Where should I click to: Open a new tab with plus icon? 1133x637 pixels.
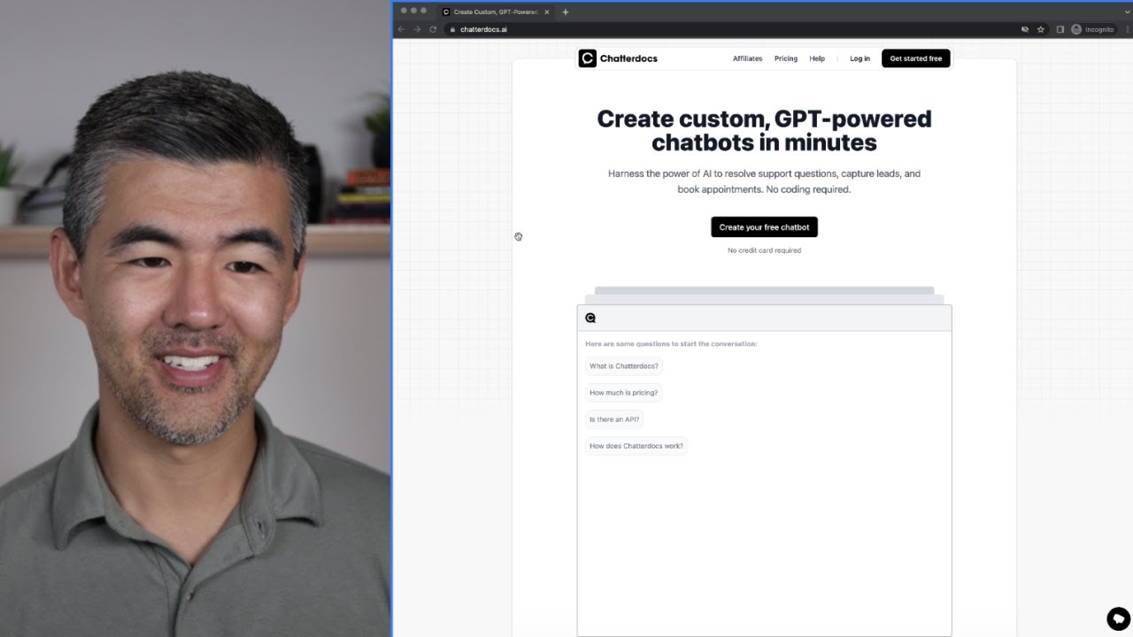click(x=566, y=12)
